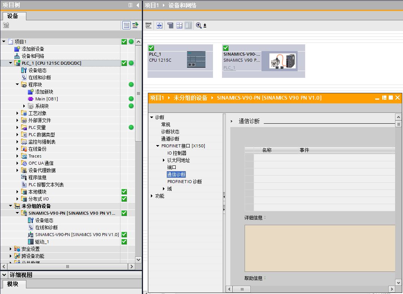
Task: Expand the 工艺对象 folder
Action: [x=17, y=113]
